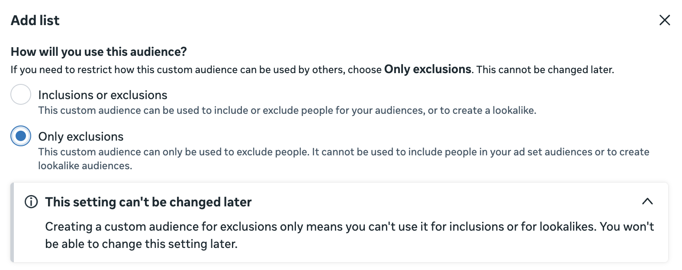Click the "Only exclusions" option label

(x=81, y=136)
